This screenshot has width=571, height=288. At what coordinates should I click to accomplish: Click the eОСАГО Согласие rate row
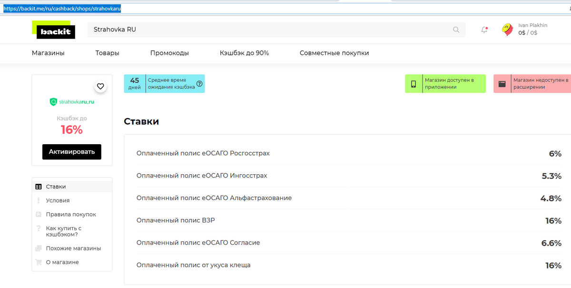(349, 243)
